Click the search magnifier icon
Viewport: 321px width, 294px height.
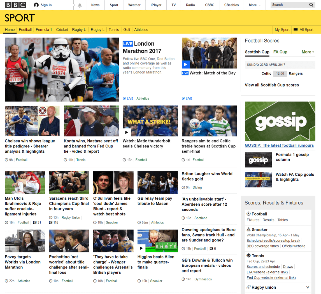[311, 5]
